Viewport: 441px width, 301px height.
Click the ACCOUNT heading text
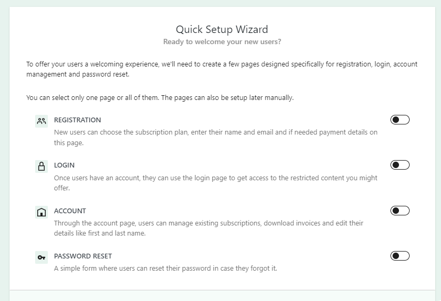click(70, 211)
